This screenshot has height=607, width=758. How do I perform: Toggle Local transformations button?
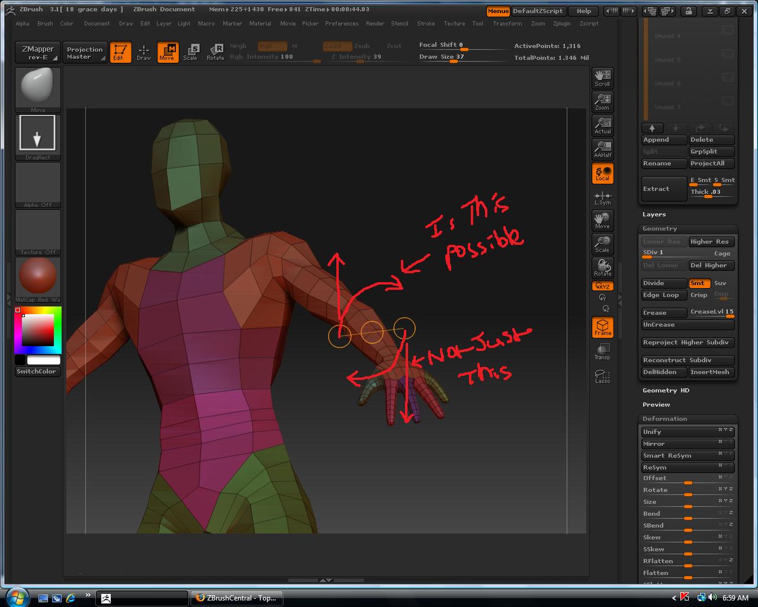pyautogui.click(x=602, y=173)
